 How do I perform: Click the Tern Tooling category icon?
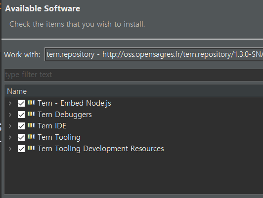(31, 137)
